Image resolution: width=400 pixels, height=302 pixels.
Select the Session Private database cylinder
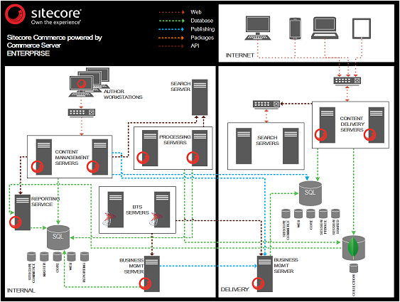coord(323,213)
